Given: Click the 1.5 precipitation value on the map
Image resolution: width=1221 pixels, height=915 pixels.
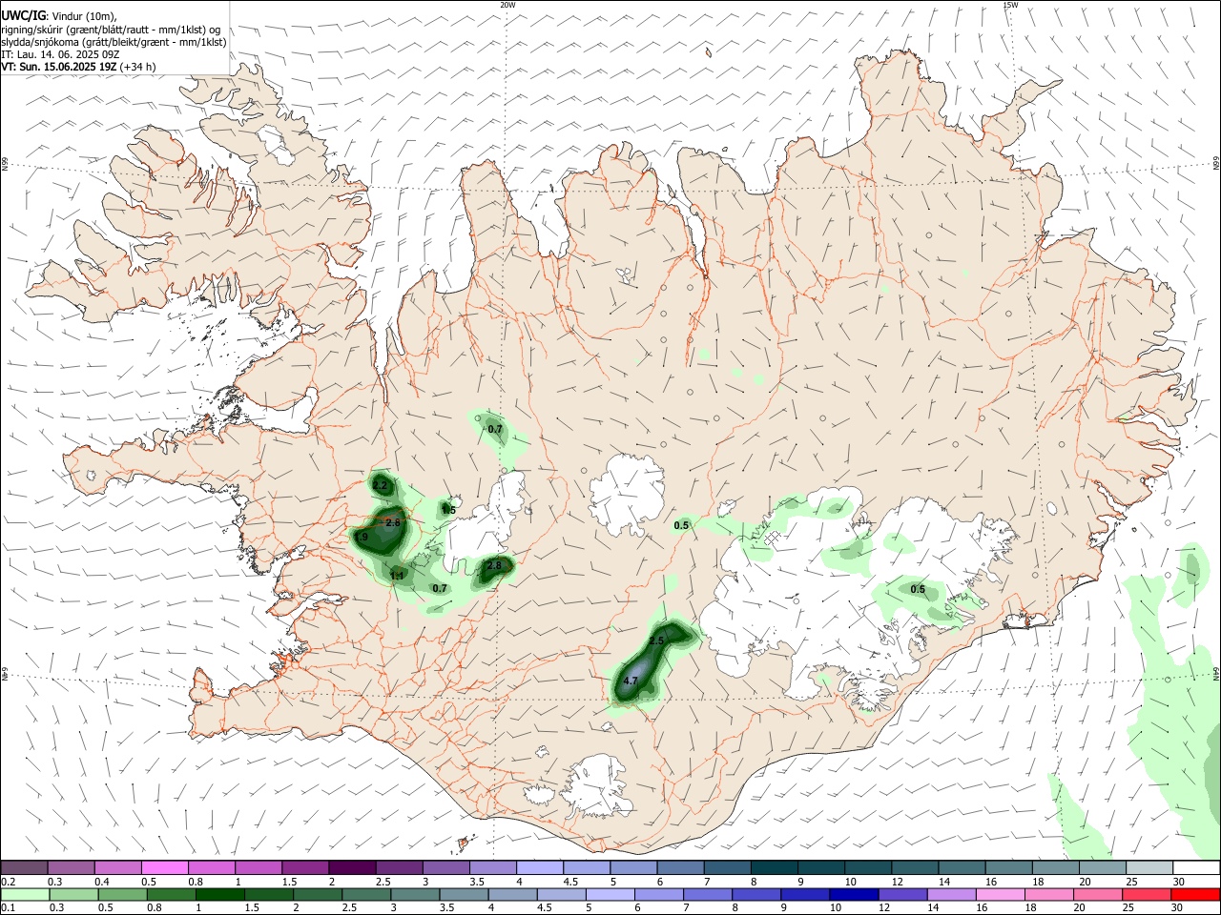Looking at the screenshot, I should (448, 510).
